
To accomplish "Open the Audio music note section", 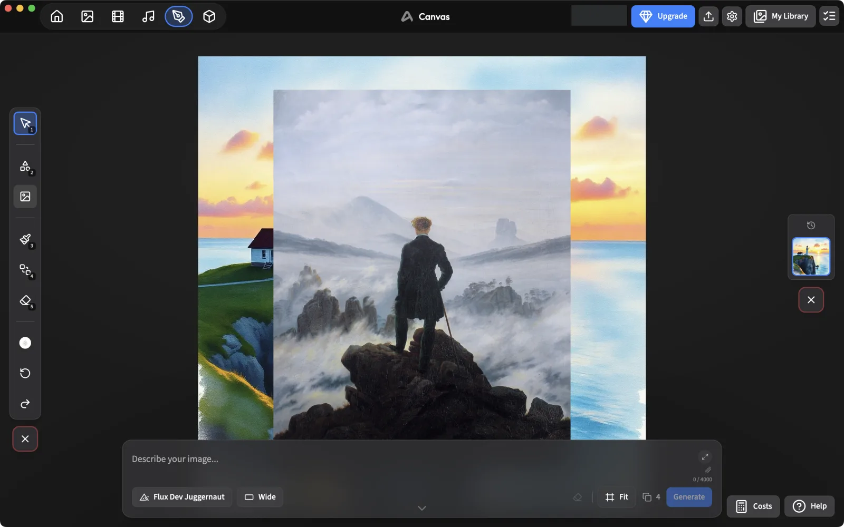I will (x=148, y=16).
